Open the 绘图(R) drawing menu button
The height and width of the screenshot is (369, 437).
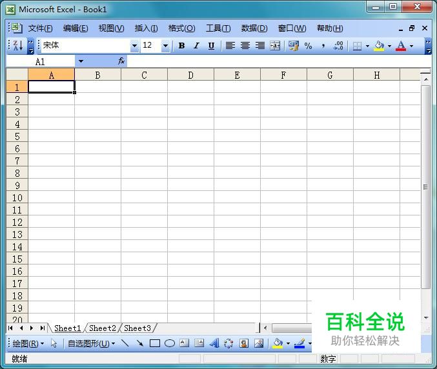click(x=28, y=343)
